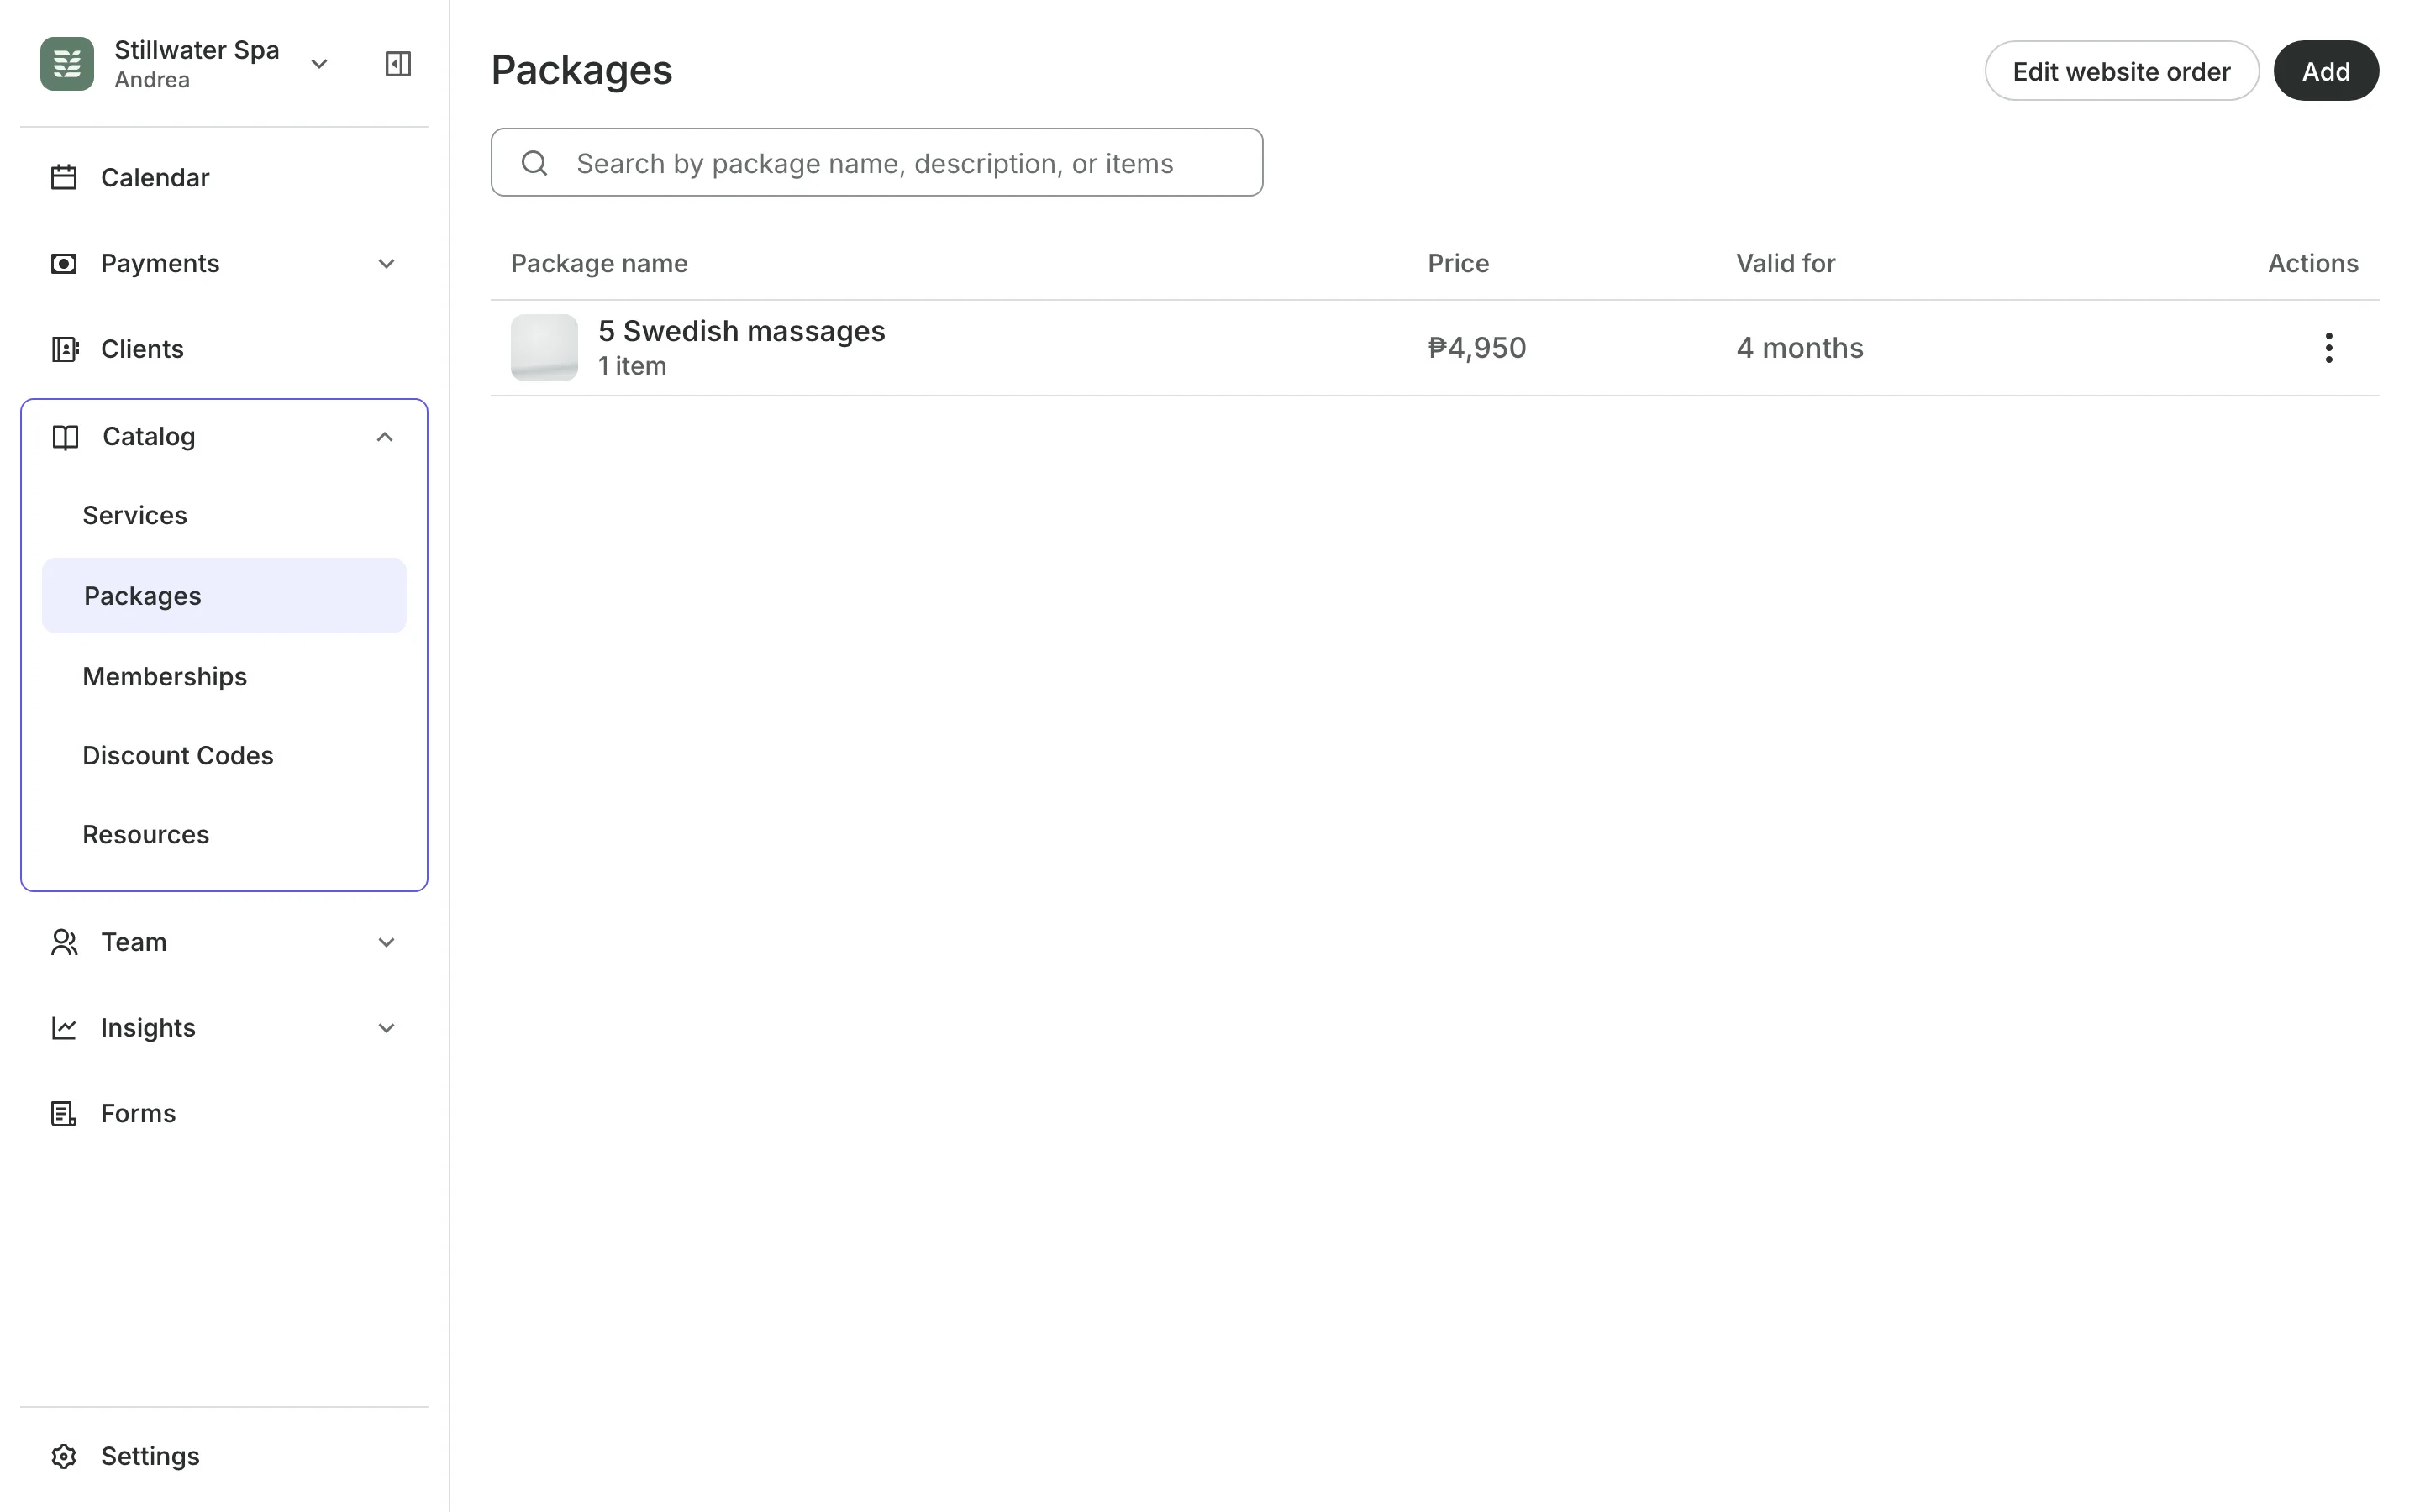
Task: Click the Settings gear icon
Action: (64, 1456)
